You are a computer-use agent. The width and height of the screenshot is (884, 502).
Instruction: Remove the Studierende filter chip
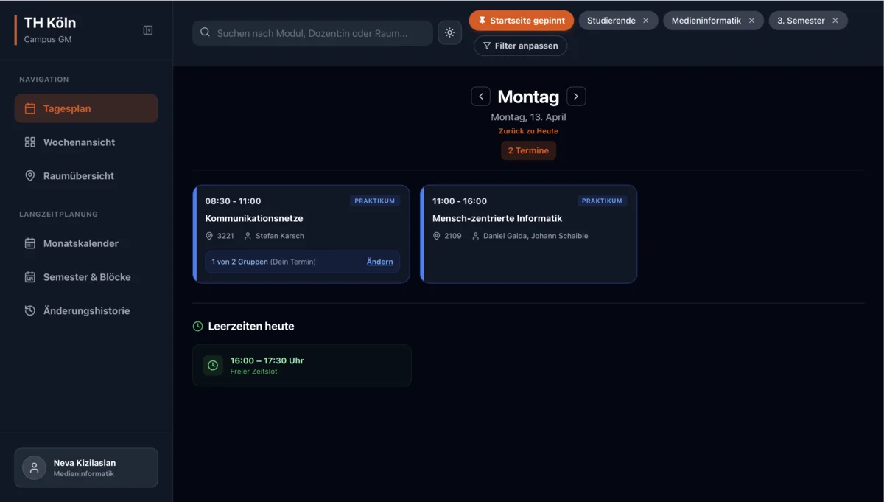(646, 21)
